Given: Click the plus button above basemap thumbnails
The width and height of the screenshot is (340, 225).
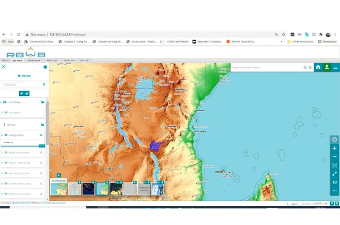Looking at the screenshot, I should (x=58, y=175).
